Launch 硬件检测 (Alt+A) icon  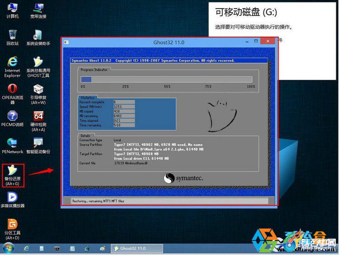click(38, 121)
